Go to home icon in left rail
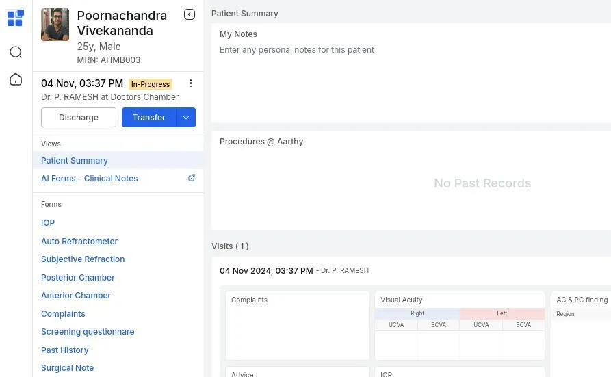Image resolution: width=611 pixels, height=377 pixels. pyautogui.click(x=16, y=80)
